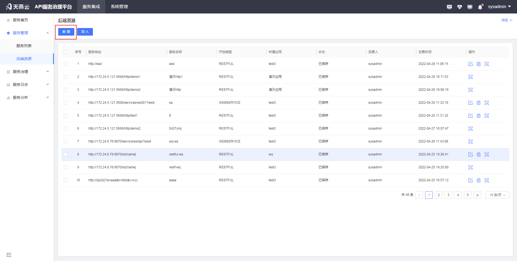Select the checkbox for restful-wq row
This screenshot has height=261, width=517.
pyautogui.click(x=66, y=154)
